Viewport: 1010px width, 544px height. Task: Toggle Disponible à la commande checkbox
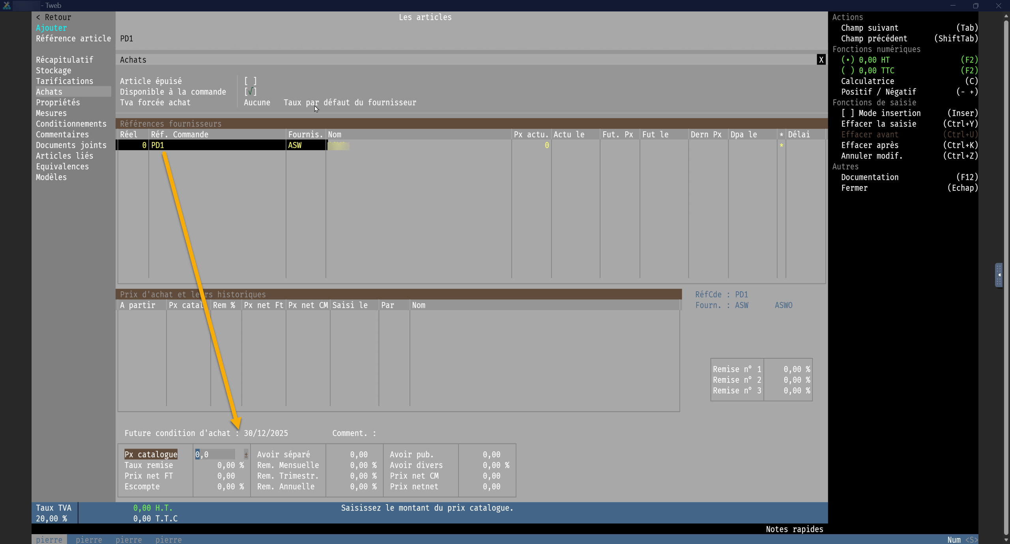coord(251,92)
